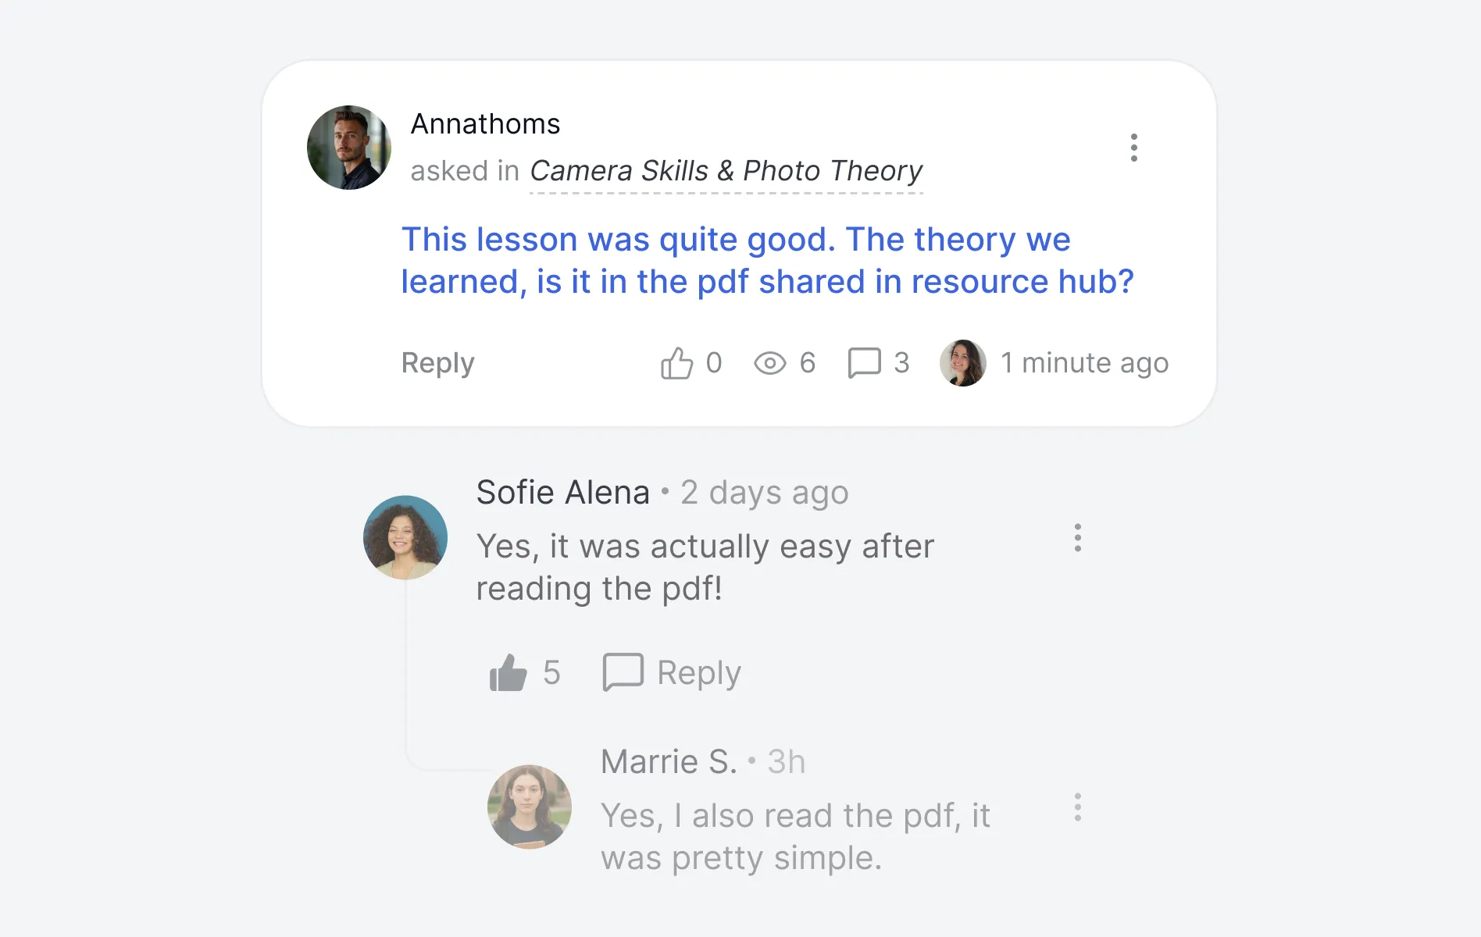This screenshot has width=1481, height=937.
Task: Click the speech bubble icon beside Sofie's Reply
Action: (623, 672)
